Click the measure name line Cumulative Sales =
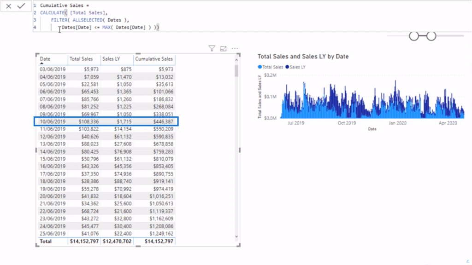 [65, 6]
